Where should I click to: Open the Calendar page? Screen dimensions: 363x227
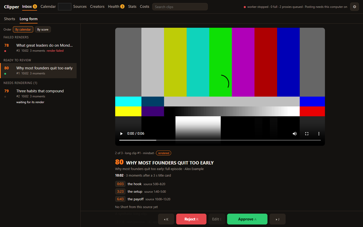(x=48, y=7)
